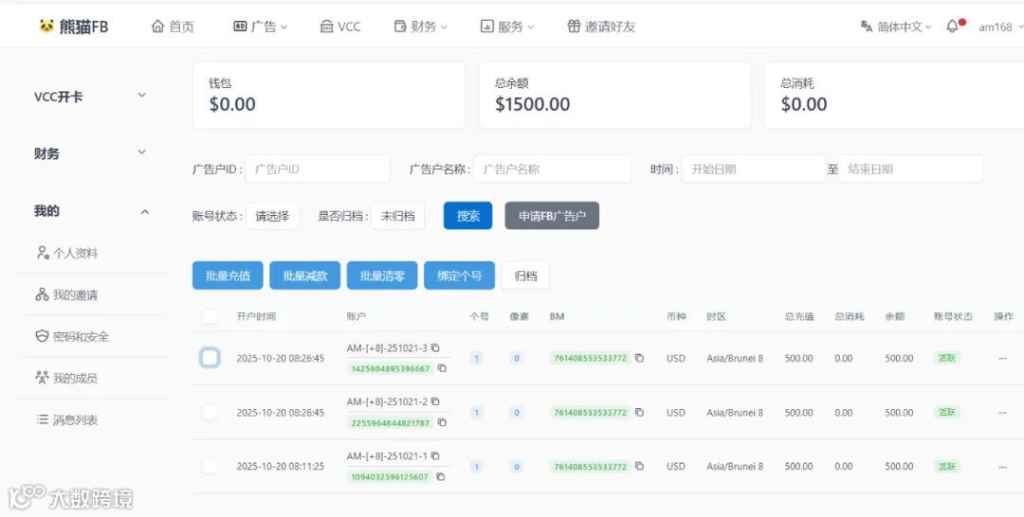Open the 服务 dropdown in top nav
1024x517 pixels.
(x=506, y=27)
